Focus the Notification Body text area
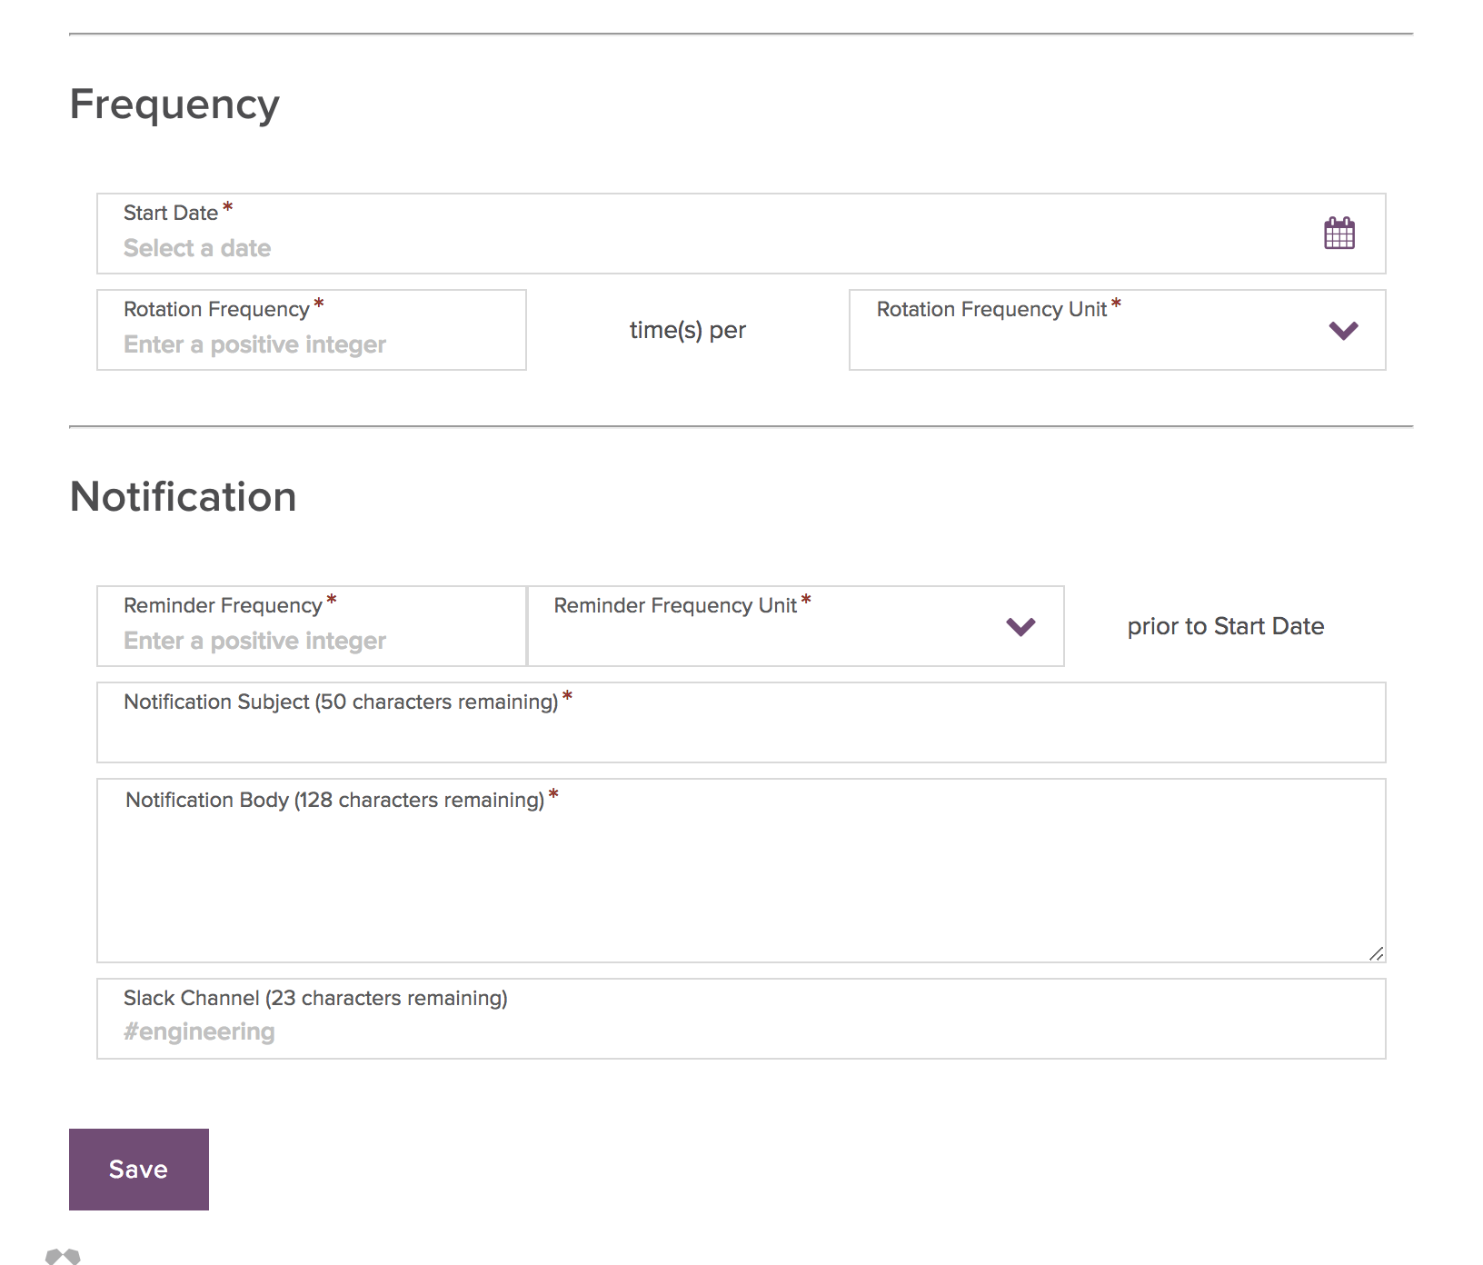1483x1265 pixels. tap(741, 882)
